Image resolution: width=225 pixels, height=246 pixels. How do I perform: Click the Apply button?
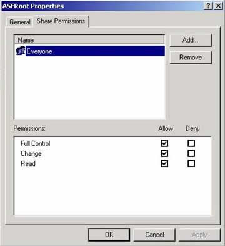point(199,235)
